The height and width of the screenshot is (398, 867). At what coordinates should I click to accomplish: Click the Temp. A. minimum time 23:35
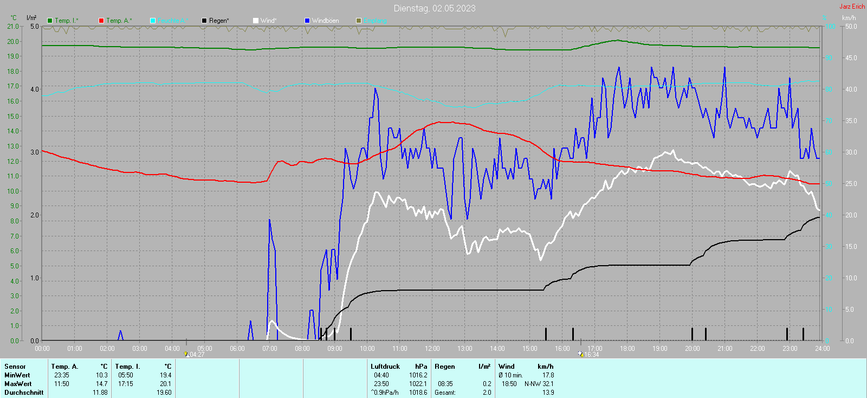[62, 375]
